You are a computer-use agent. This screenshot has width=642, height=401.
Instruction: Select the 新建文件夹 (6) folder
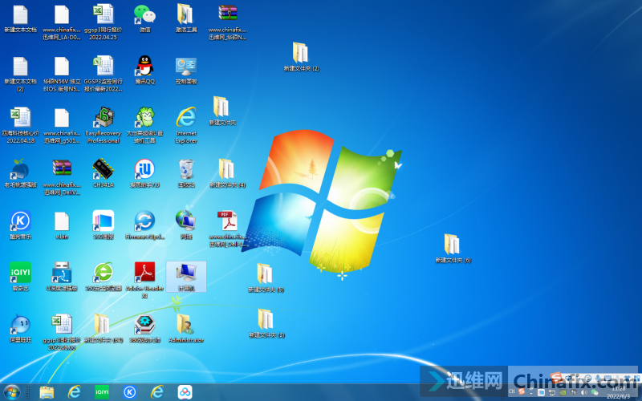tap(453, 249)
